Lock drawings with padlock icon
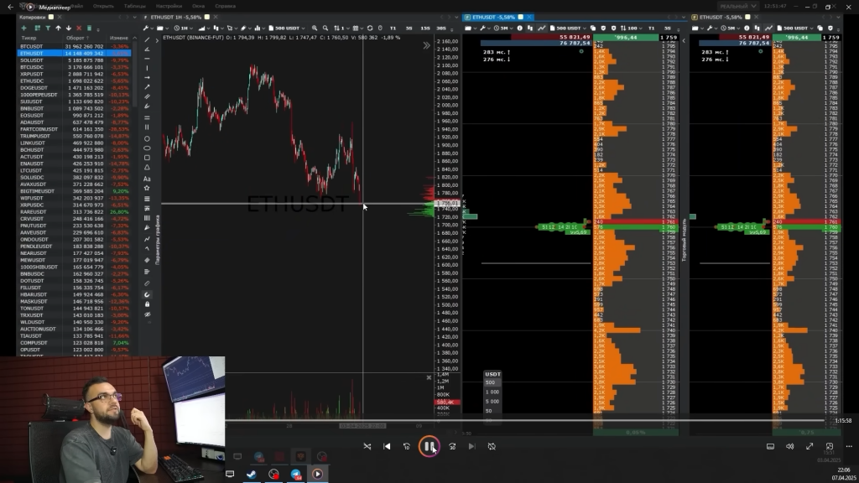The width and height of the screenshot is (859, 483). 147,304
